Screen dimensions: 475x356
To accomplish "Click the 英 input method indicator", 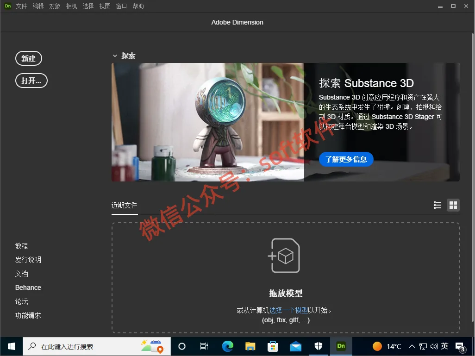I will pyautogui.click(x=445, y=346).
